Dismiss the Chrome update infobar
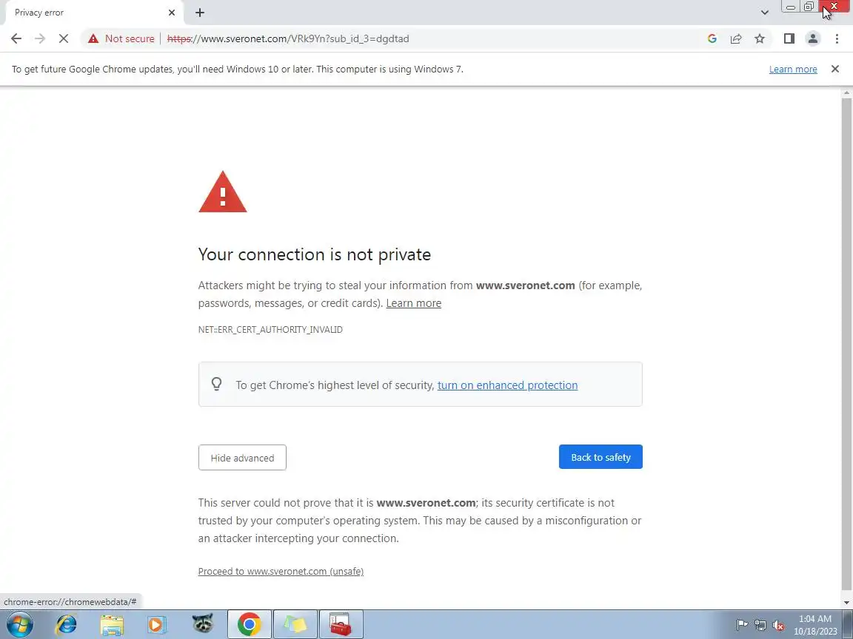 [835, 69]
